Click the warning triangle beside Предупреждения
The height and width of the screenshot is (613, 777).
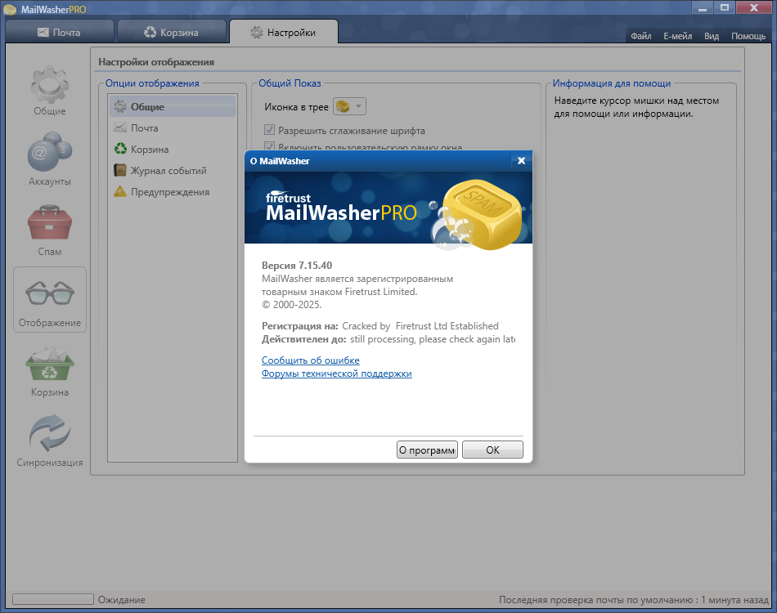pos(120,191)
